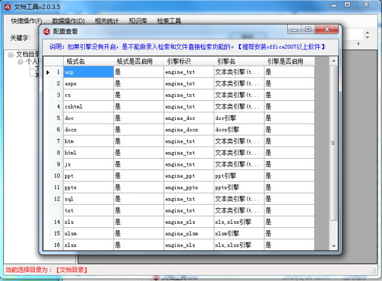Click the pptx引擎 engine name cell
382x281 pixels.
pyautogui.click(x=239, y=187)
